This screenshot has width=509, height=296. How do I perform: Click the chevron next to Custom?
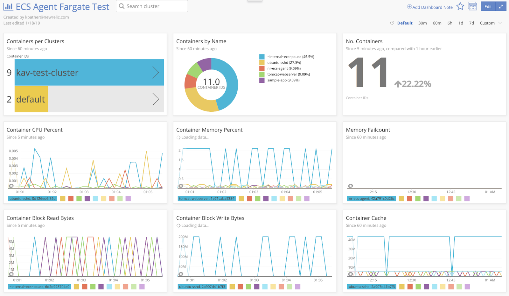pos(500,23)
